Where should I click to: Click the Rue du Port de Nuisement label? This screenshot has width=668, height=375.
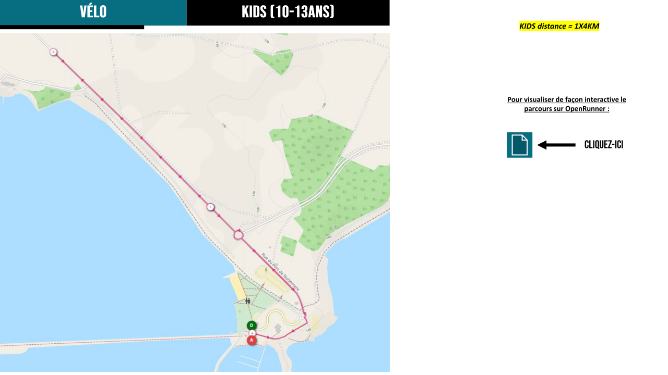(x=281, y=272)
